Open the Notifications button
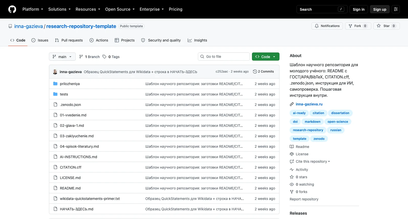The image size is (408, 219). 327,26
